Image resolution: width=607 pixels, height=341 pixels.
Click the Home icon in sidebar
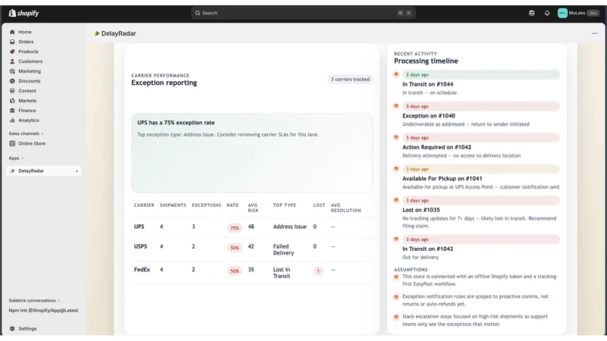click(x=12, y=32)
